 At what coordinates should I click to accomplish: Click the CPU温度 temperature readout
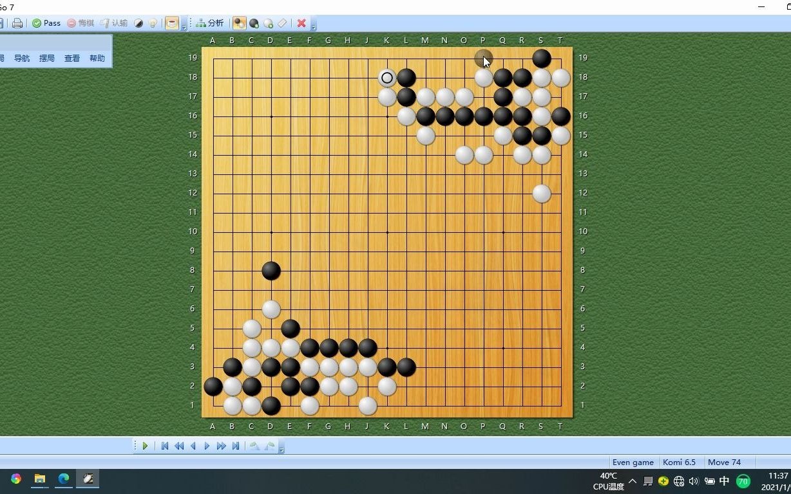click(608, 481)
